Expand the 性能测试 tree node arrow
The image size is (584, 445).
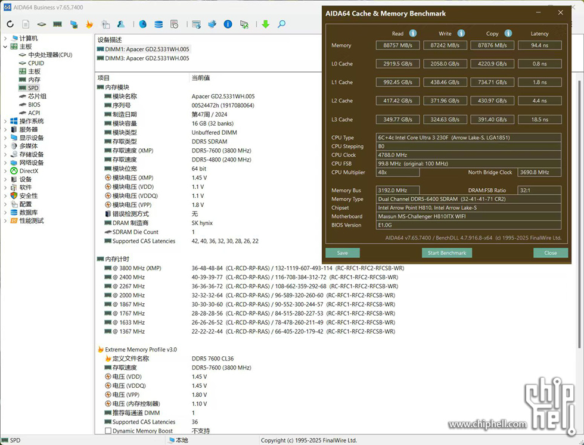tap(5, 221)
